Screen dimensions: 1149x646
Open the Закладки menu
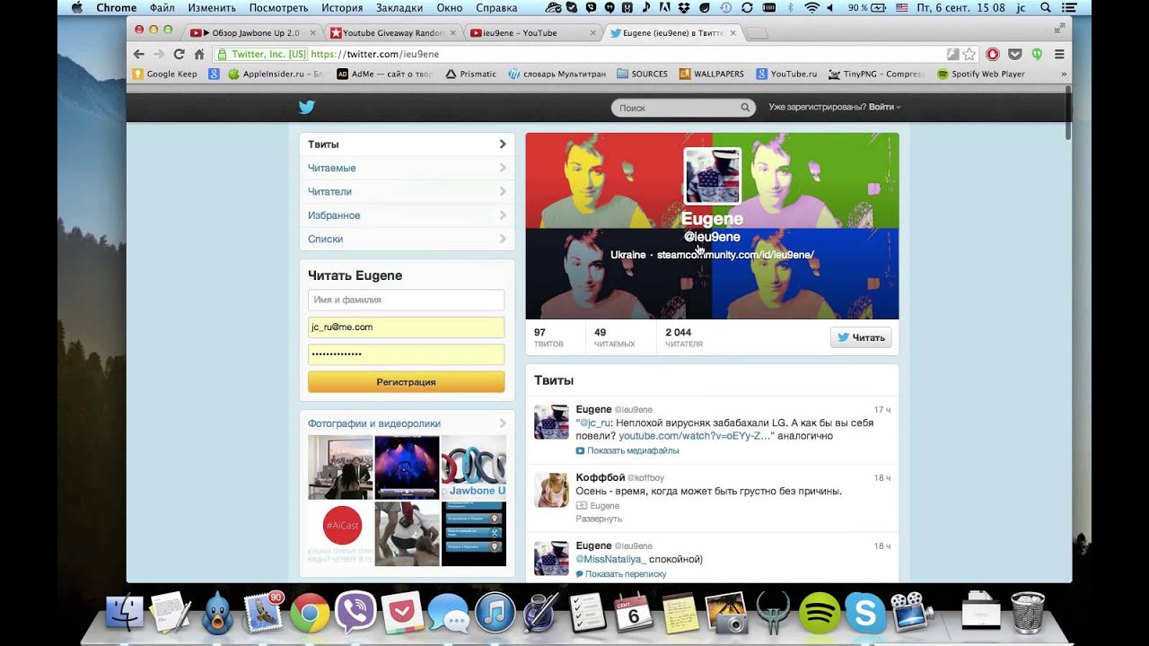(399, 8)
